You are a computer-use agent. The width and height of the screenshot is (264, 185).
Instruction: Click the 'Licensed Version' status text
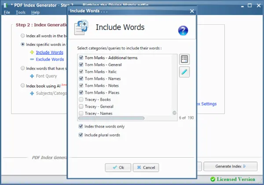(x=236, y=179)
